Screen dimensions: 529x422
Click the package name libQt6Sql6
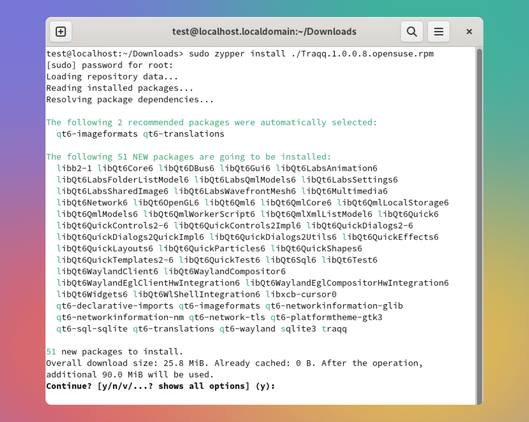click(x=291, y=260)
